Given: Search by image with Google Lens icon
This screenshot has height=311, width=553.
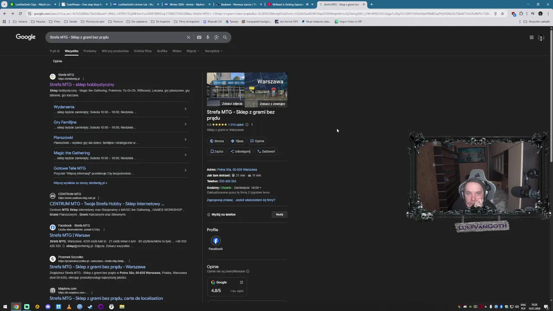Looking at the screenshot, I should (216, 37).
